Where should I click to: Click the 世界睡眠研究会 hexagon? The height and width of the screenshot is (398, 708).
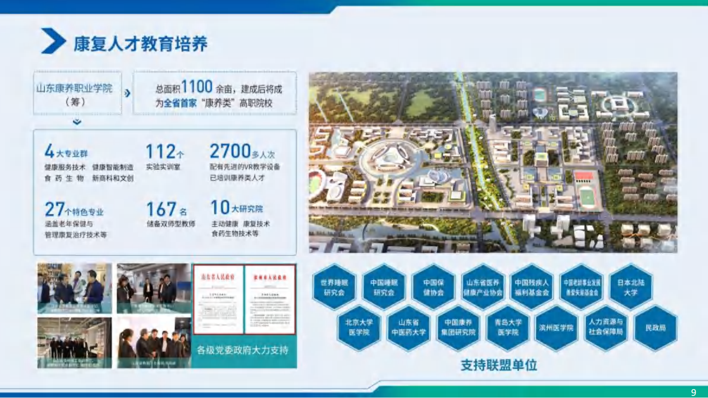point(334,288)
